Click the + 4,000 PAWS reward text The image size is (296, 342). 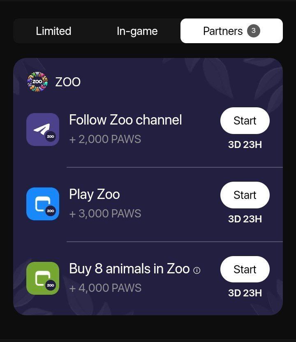(x=105, y=288)
